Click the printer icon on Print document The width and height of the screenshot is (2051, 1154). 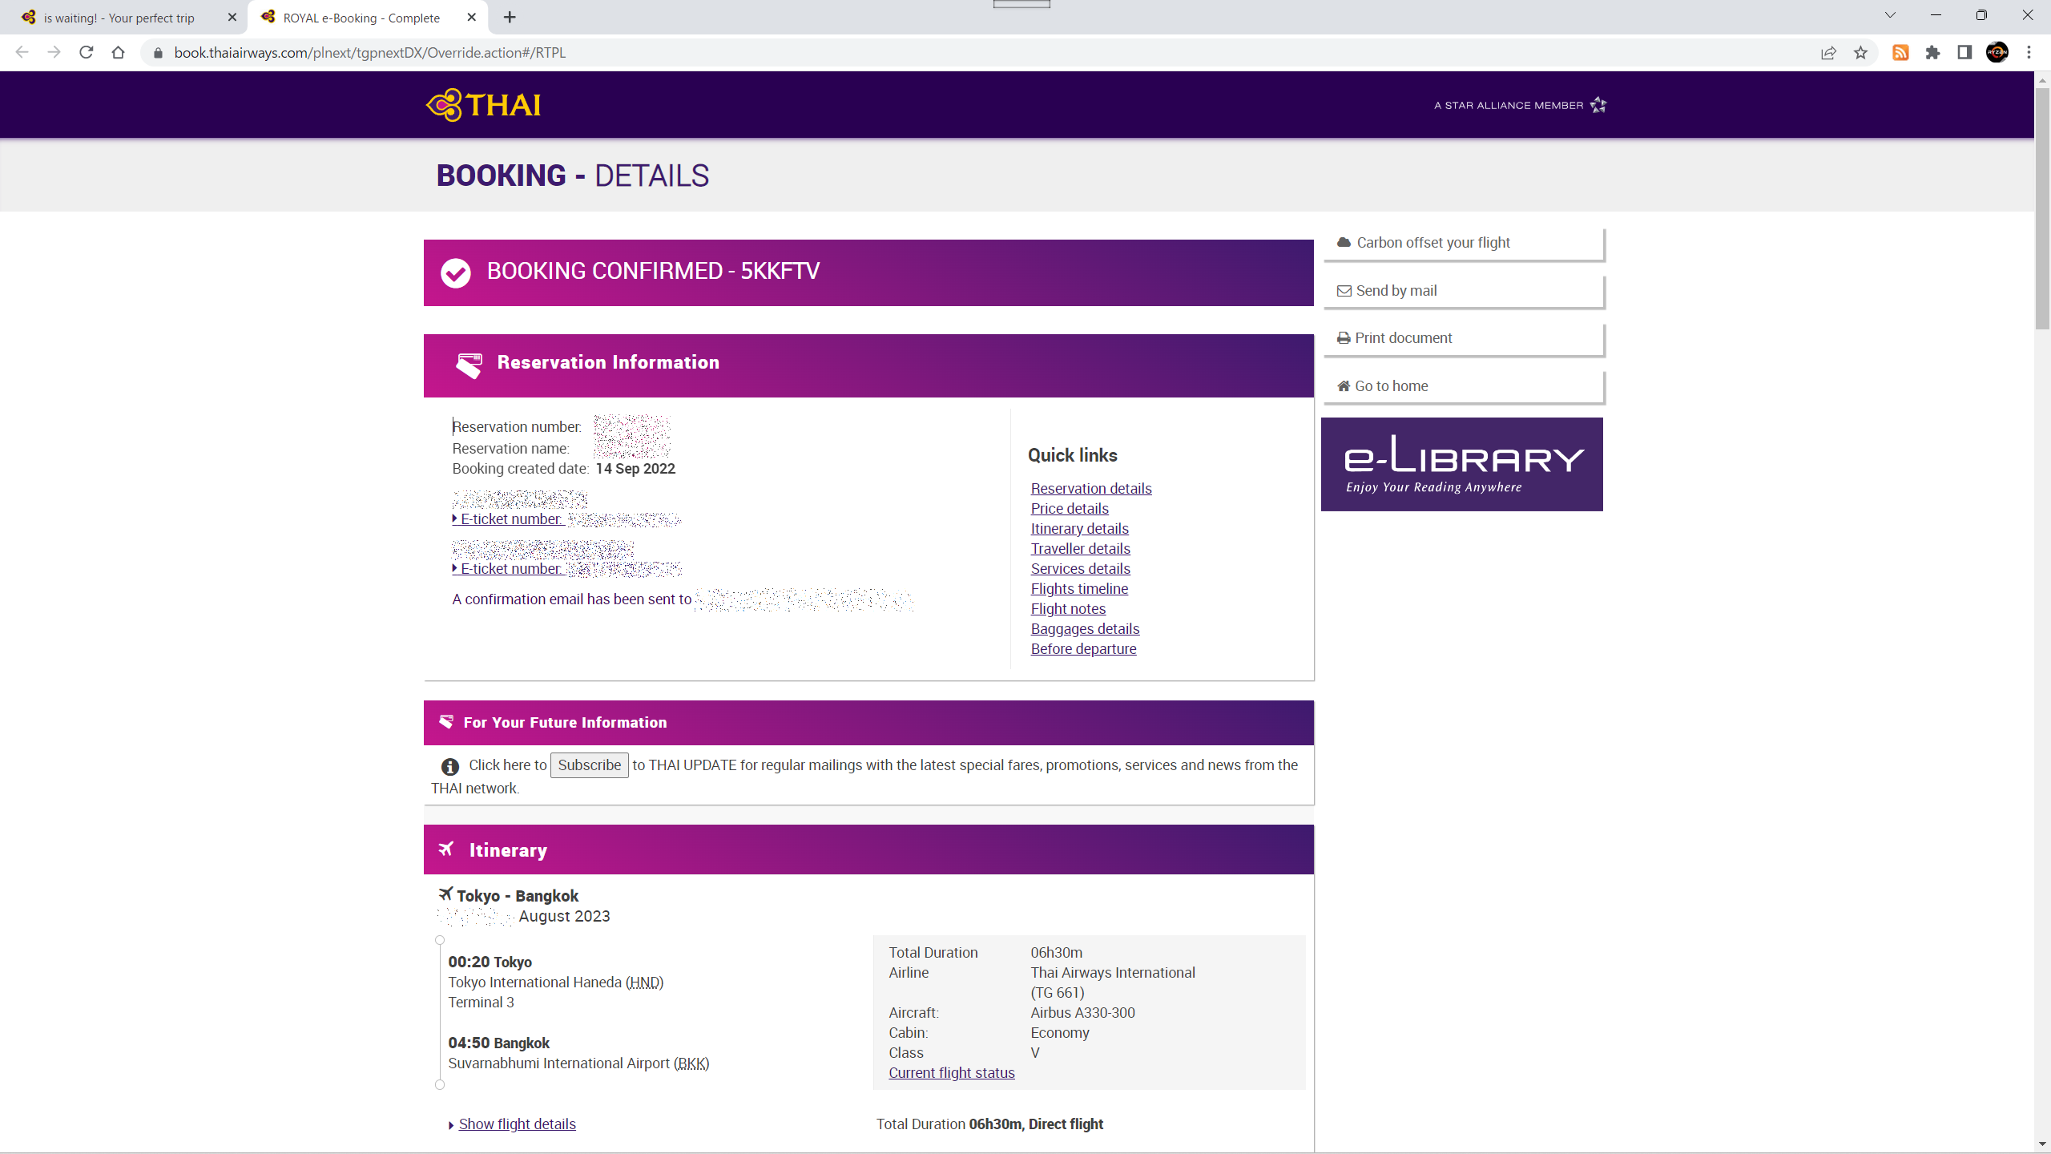(x=1344, y=338)
